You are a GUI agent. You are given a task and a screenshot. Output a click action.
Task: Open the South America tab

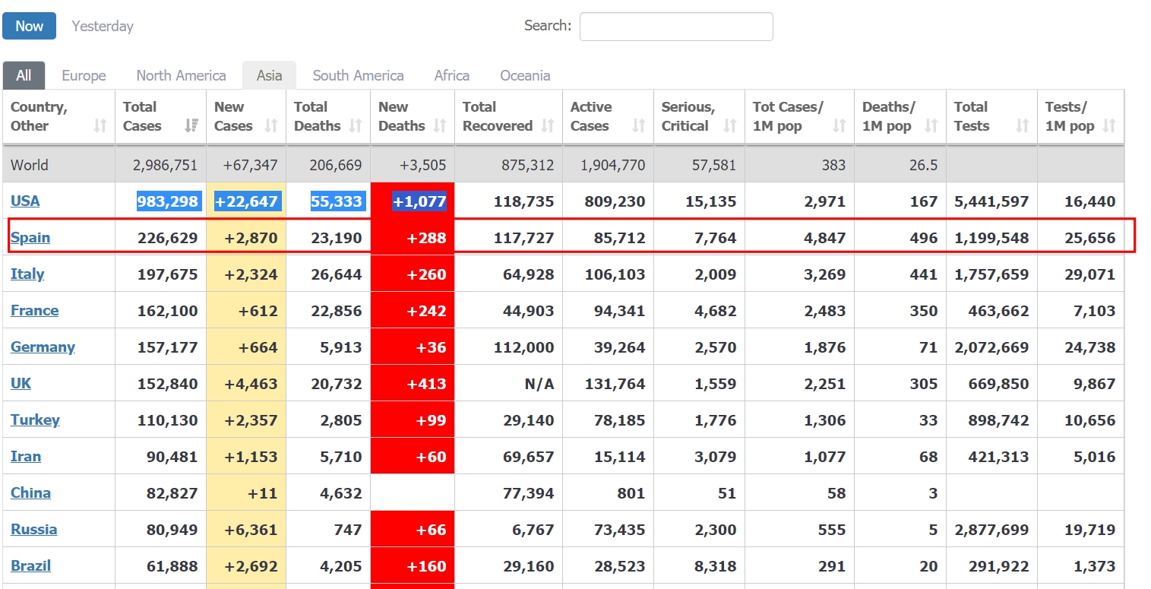(x=358, y=75)
